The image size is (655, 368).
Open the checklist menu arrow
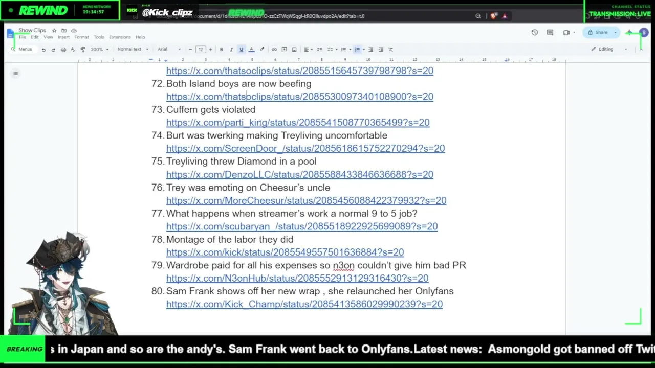(x=336, y=50)
